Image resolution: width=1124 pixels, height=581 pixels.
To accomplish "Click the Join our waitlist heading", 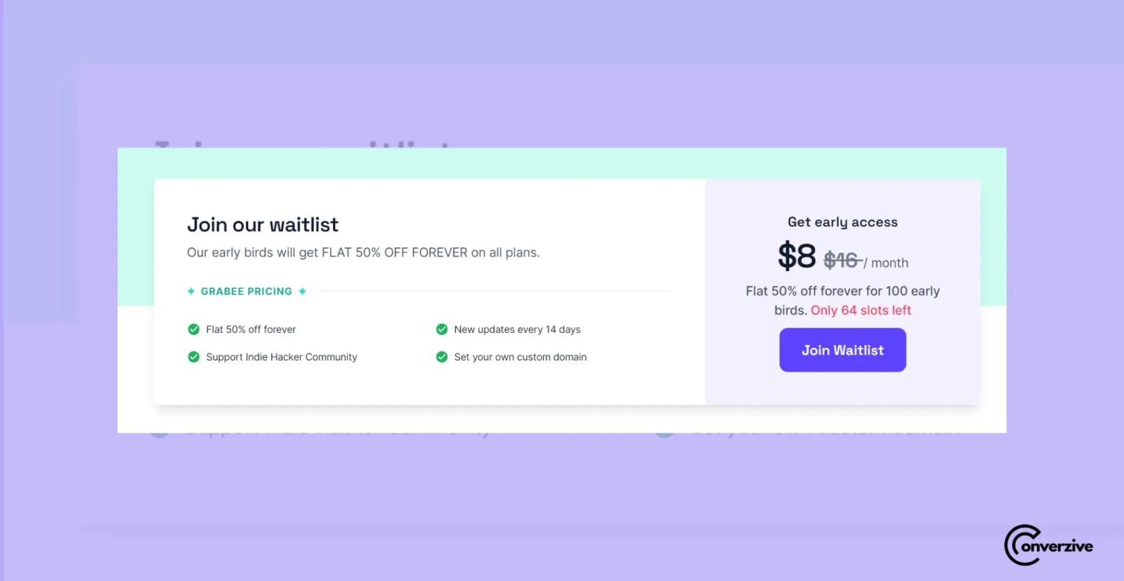I will tap(263, 225).
